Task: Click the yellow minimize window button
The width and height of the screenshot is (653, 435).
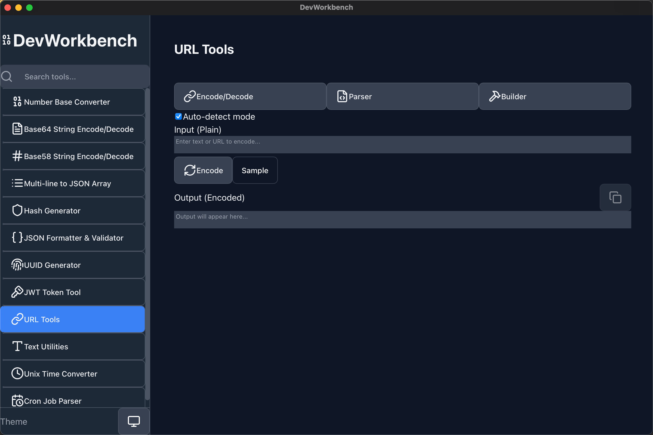Action: tap(19, 8)
